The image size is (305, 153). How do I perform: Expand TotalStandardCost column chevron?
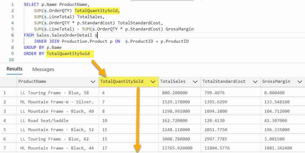pos(255,82)
